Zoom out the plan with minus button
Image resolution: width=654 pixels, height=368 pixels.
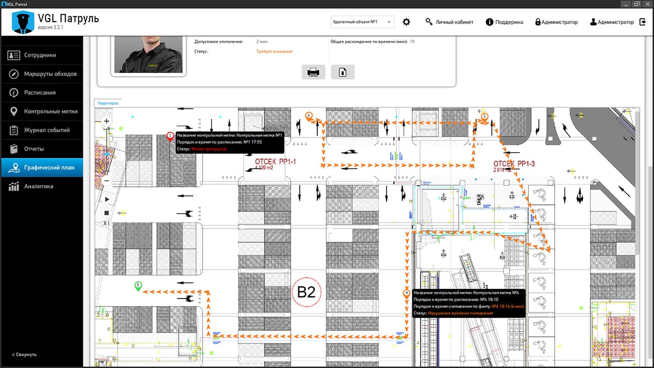click(107, 181)
